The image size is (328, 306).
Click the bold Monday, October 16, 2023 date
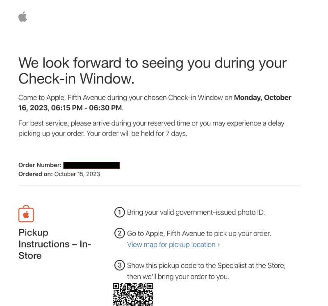pyautogui.click(x=262, y=98)
